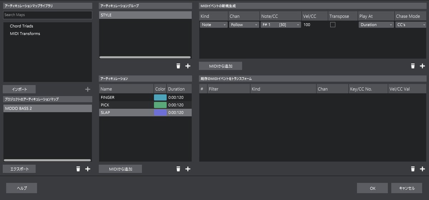Confirm with the OK button
Viewport: 429px width, 200px height.
[372, 188]
